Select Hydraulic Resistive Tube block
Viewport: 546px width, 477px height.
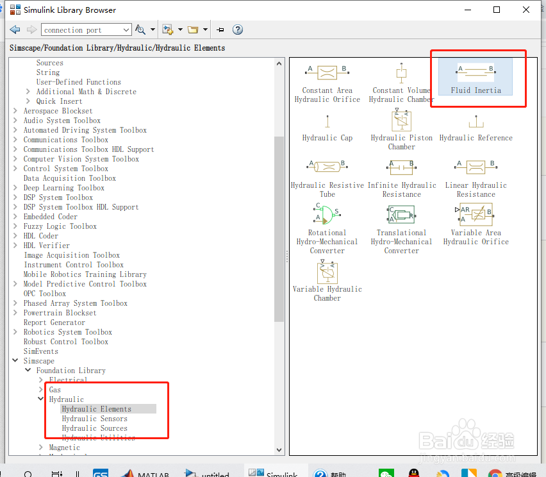pos(327,179)
